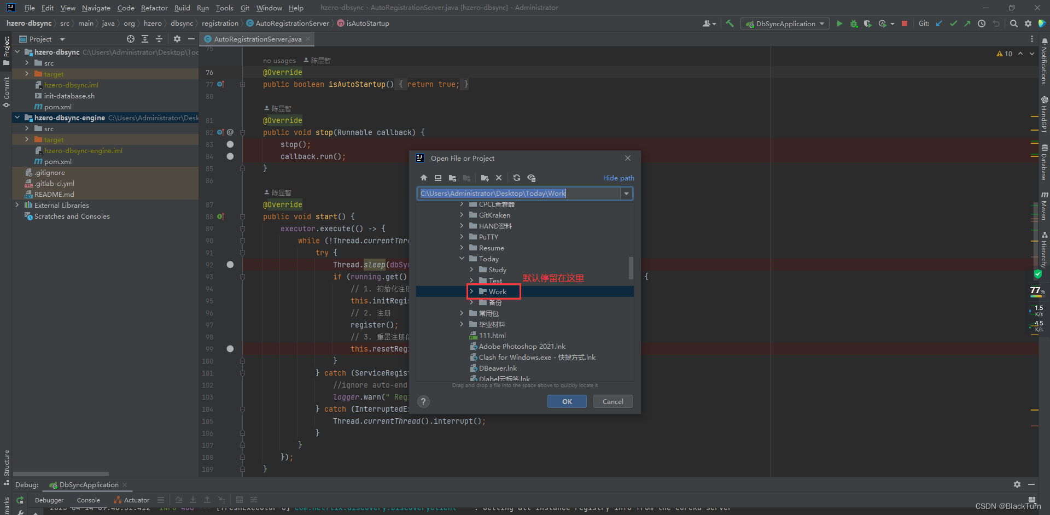Click the dialog file tree scrollbar
The height and width of the screenshot is (515, 1050).
click(x=631, y=268)
